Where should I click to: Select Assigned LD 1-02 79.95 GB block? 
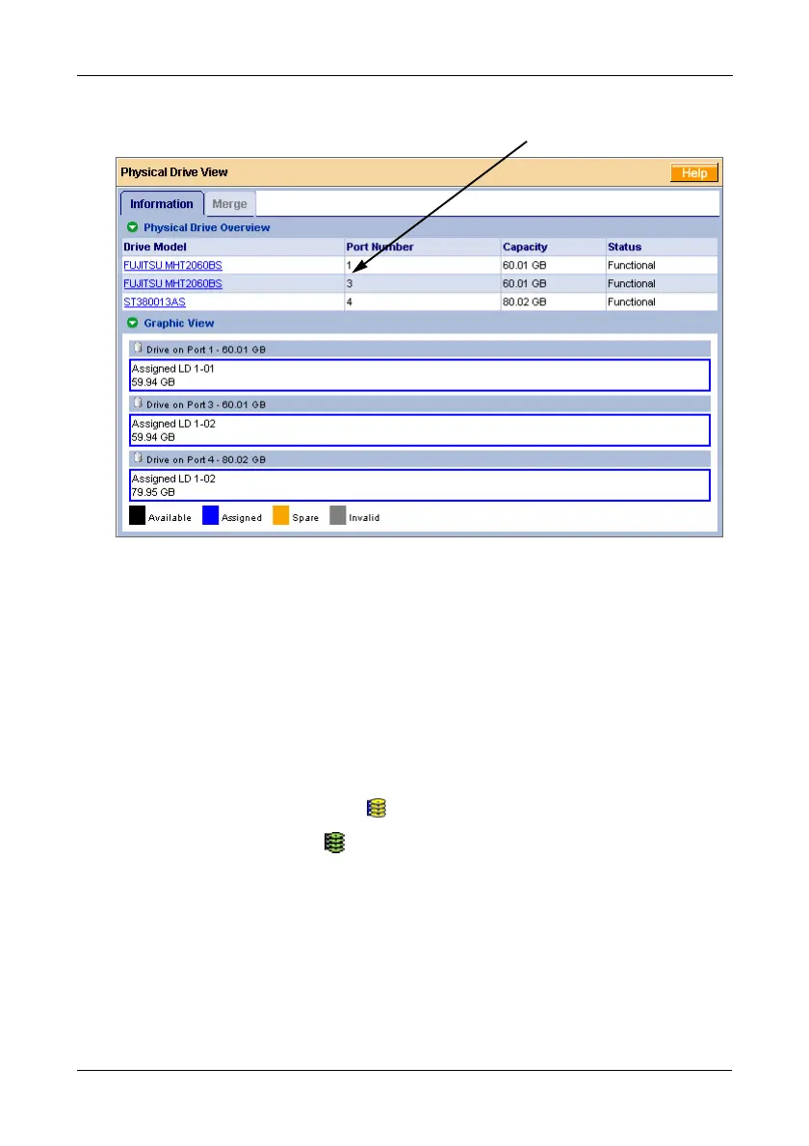click(x=420, y=485)
